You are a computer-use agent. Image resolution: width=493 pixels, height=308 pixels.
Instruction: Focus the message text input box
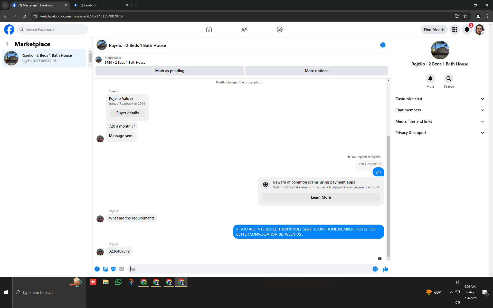(x=250, y=269)
